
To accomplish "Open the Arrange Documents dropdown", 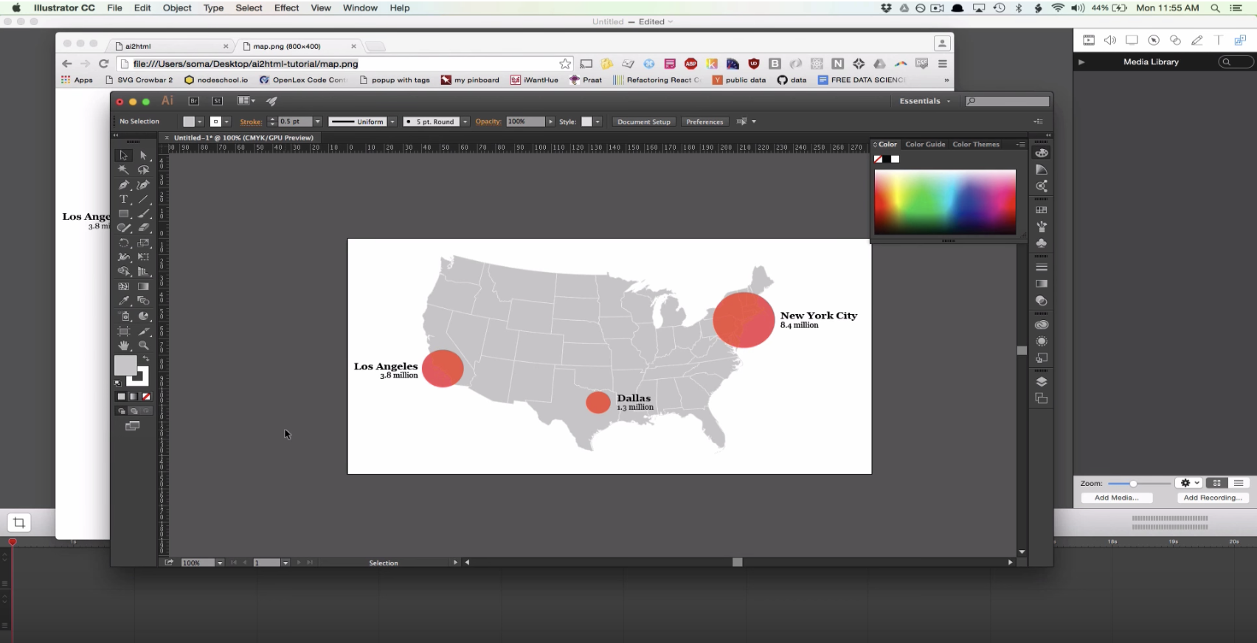I will 246,101.
